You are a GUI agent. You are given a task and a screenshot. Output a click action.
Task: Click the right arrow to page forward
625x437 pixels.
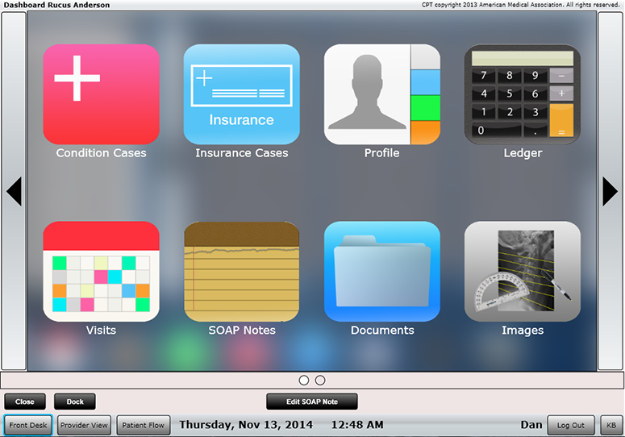pyautogui.click(x=610, y=191)
